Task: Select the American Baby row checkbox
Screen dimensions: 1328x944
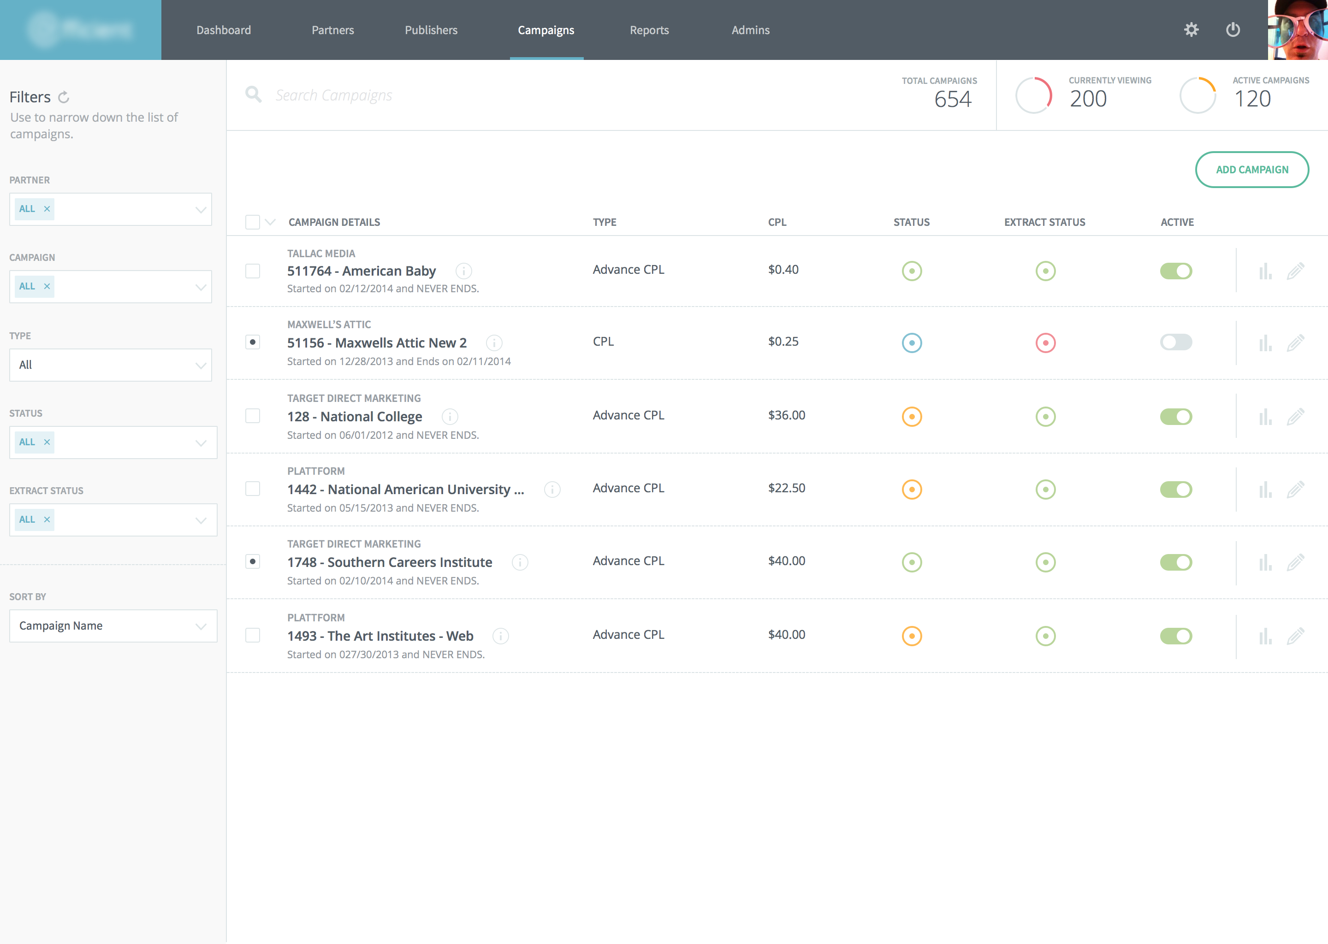Action: click(252, 271)
